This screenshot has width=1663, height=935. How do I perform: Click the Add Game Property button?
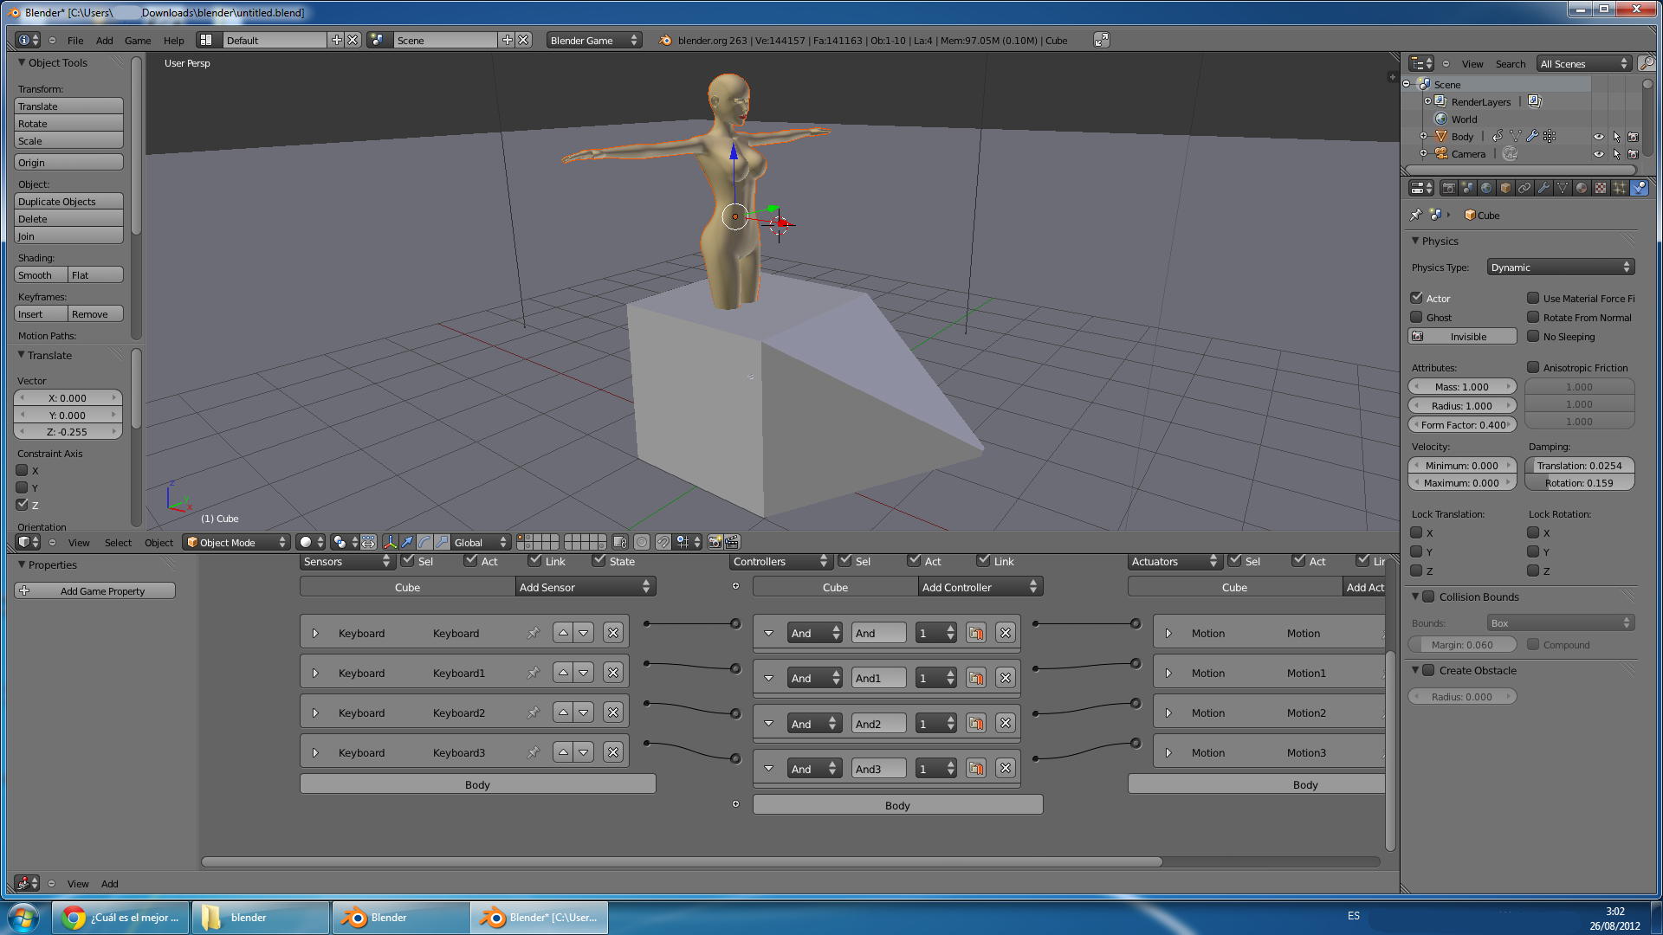(95, 591)
